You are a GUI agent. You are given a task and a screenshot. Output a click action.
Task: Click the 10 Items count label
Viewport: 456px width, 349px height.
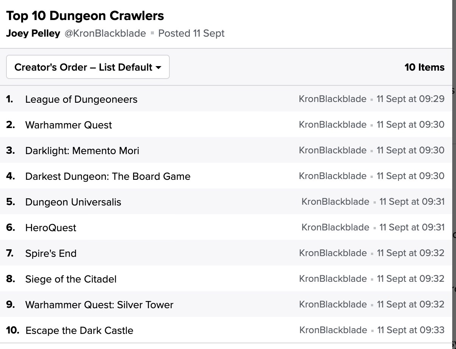pos(424,67)
